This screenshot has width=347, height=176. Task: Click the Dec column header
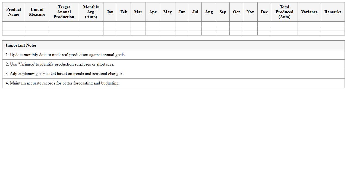tap(264, 12)
